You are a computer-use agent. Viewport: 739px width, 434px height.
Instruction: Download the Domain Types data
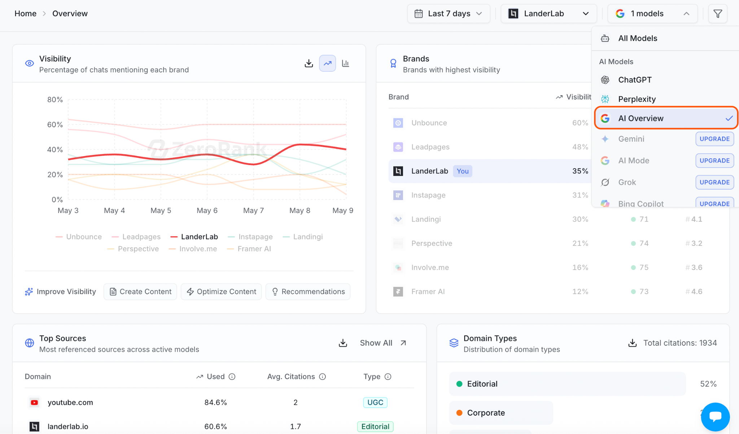(x=632, y=343)
